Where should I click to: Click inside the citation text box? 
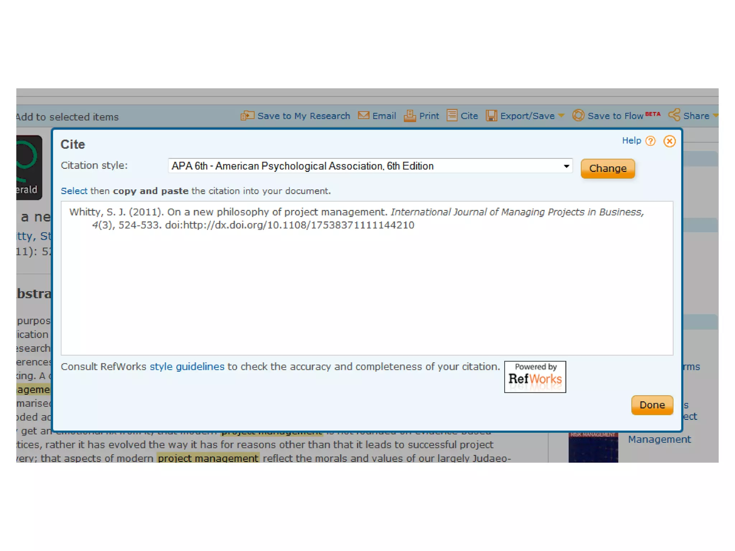[366, 280]
